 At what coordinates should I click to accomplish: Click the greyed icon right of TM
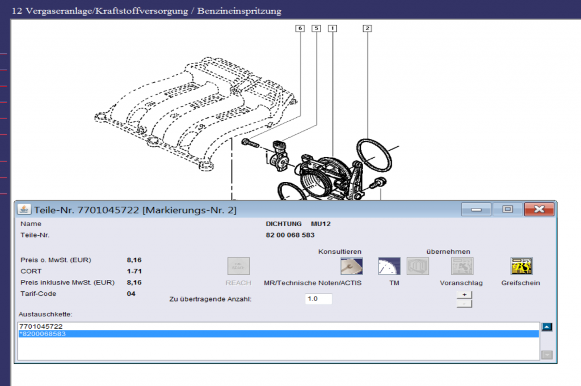point(418,266)
